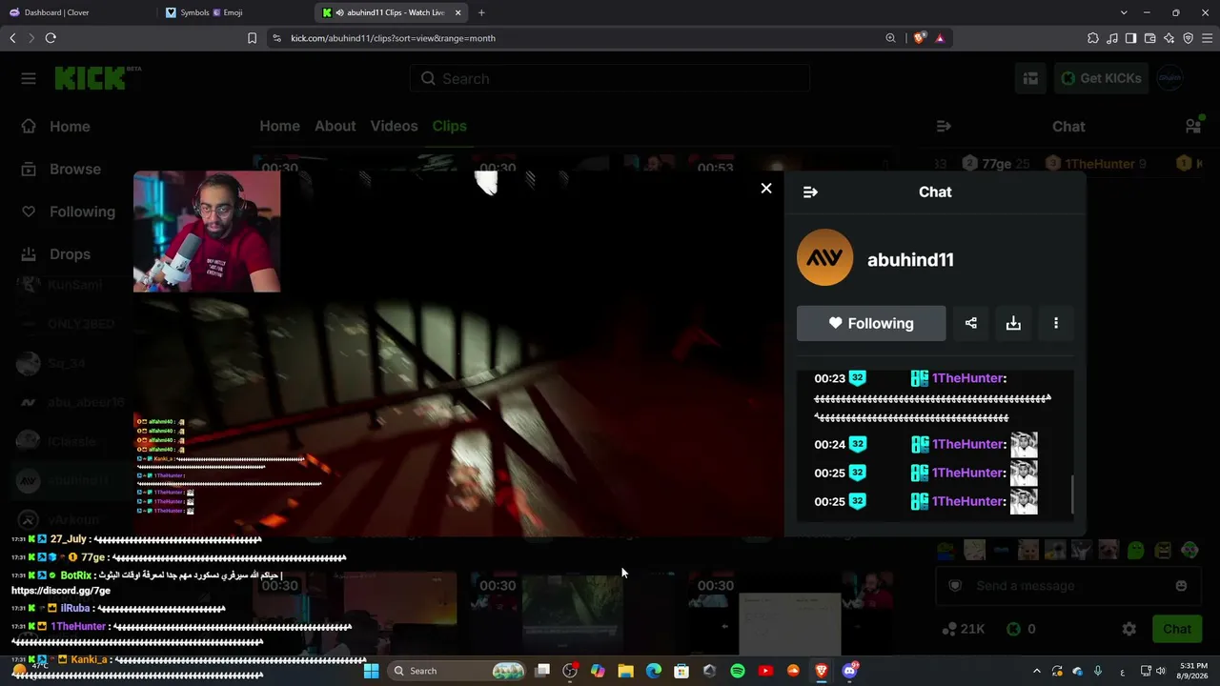Click the address bar URL
Image resolution: width=1220 pixels, height=686 pixels.
[393, 38]
